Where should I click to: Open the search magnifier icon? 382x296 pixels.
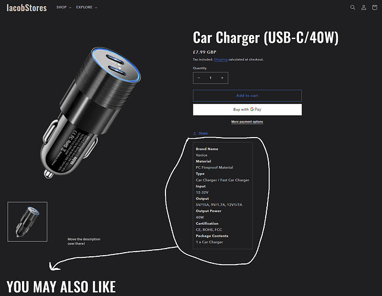pyautogui.click(x=352, y=8)
